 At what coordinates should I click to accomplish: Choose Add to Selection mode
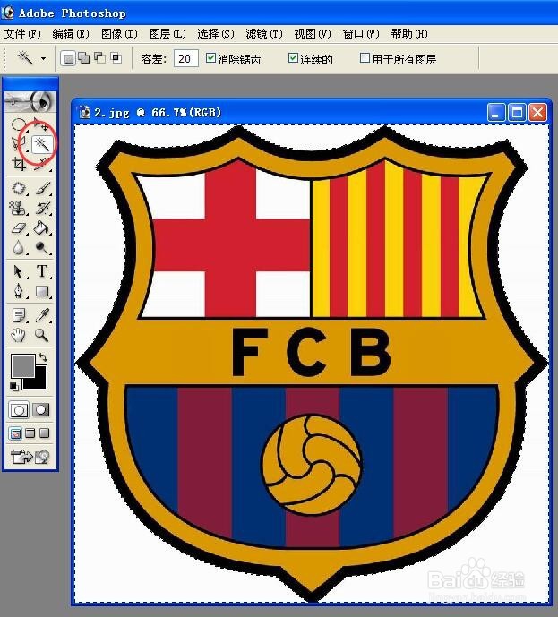coord(84,58)
